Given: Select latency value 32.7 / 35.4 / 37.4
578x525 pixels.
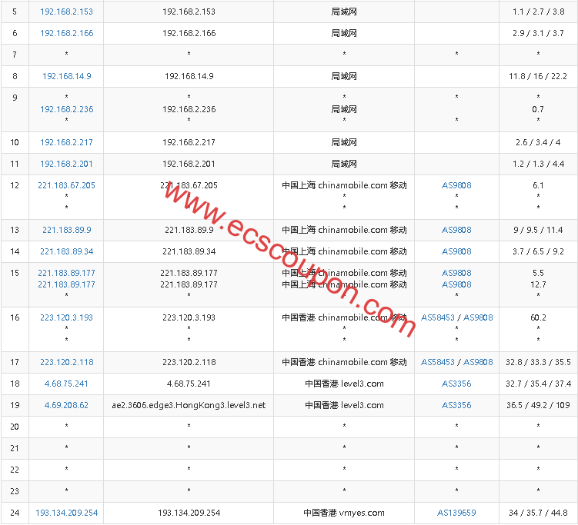Looking at the screenshot, I should pos(538,384).
